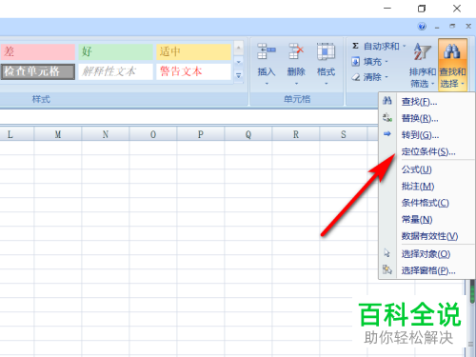The height and width of the screenshot is (357, 476).
Task: Select column header N
Action: 106,134
